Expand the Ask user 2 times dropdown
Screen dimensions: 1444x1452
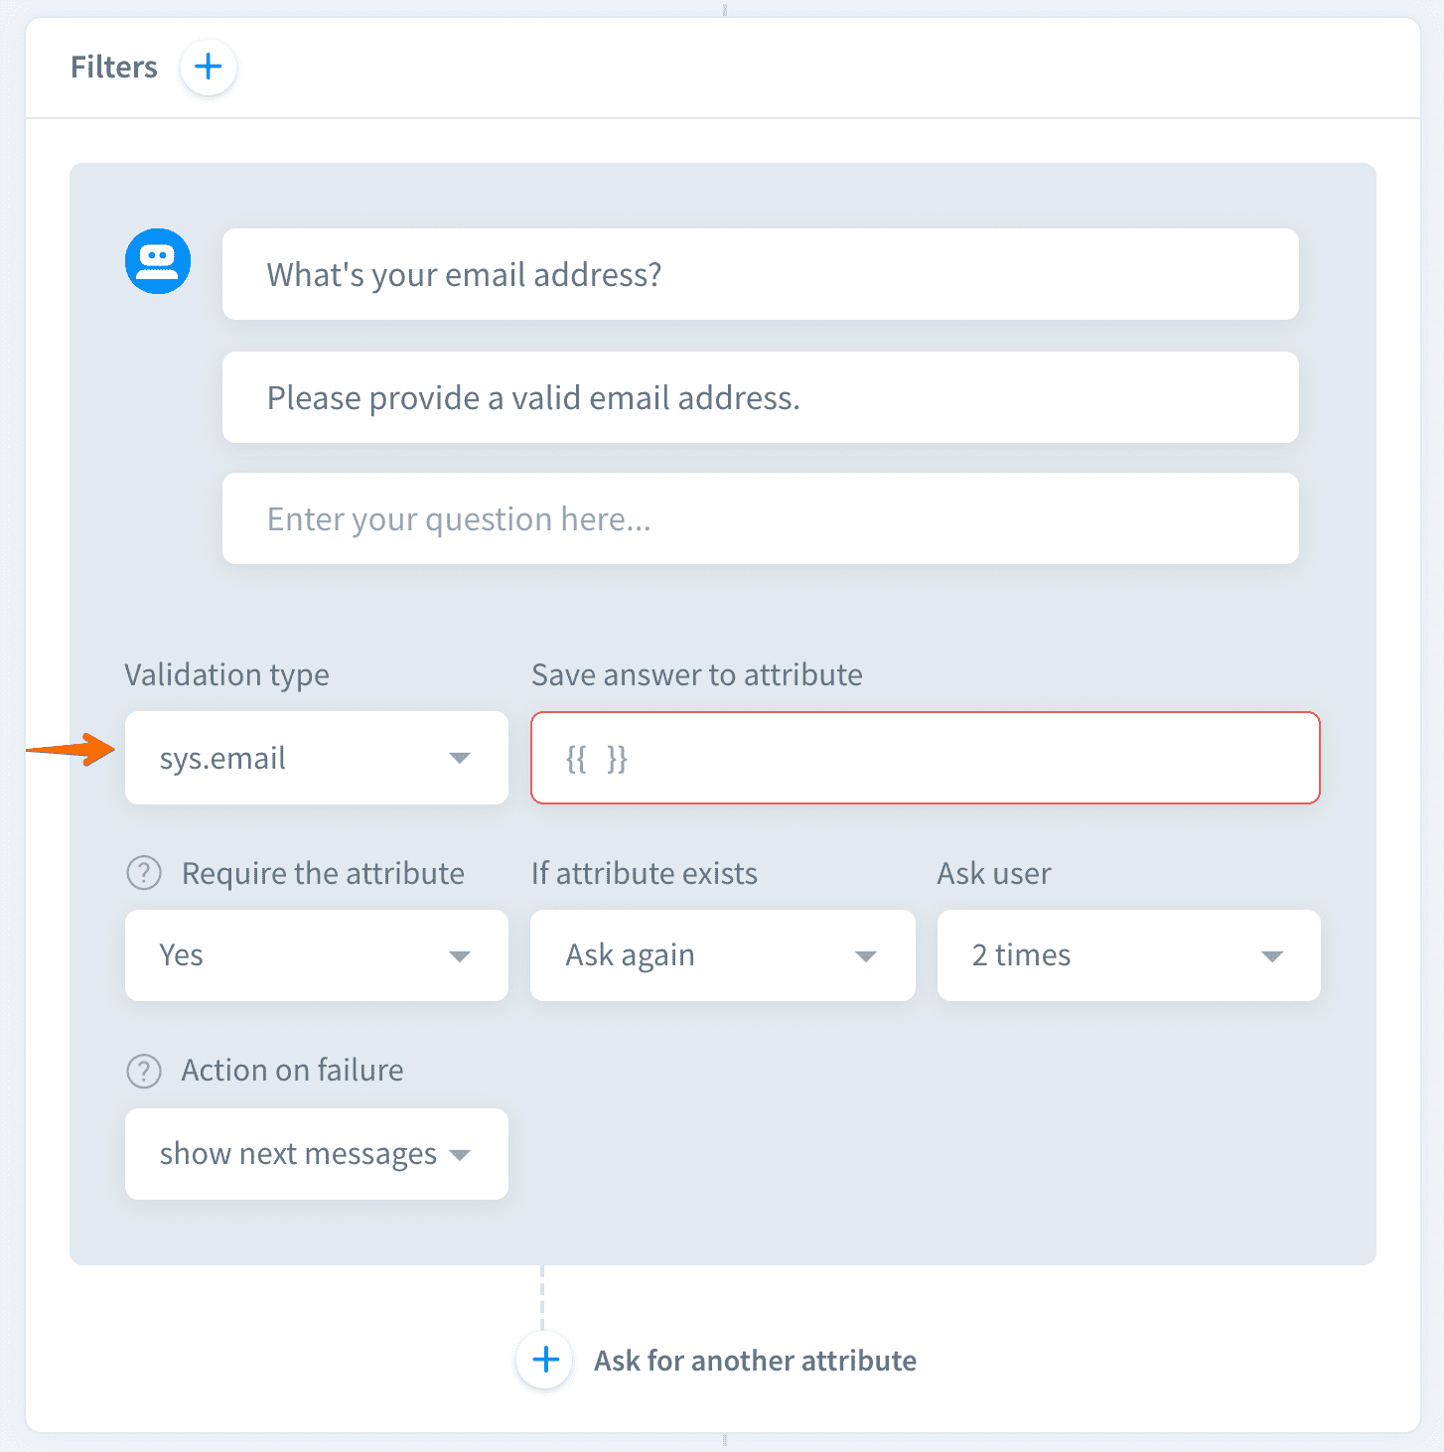point(1128,955)
